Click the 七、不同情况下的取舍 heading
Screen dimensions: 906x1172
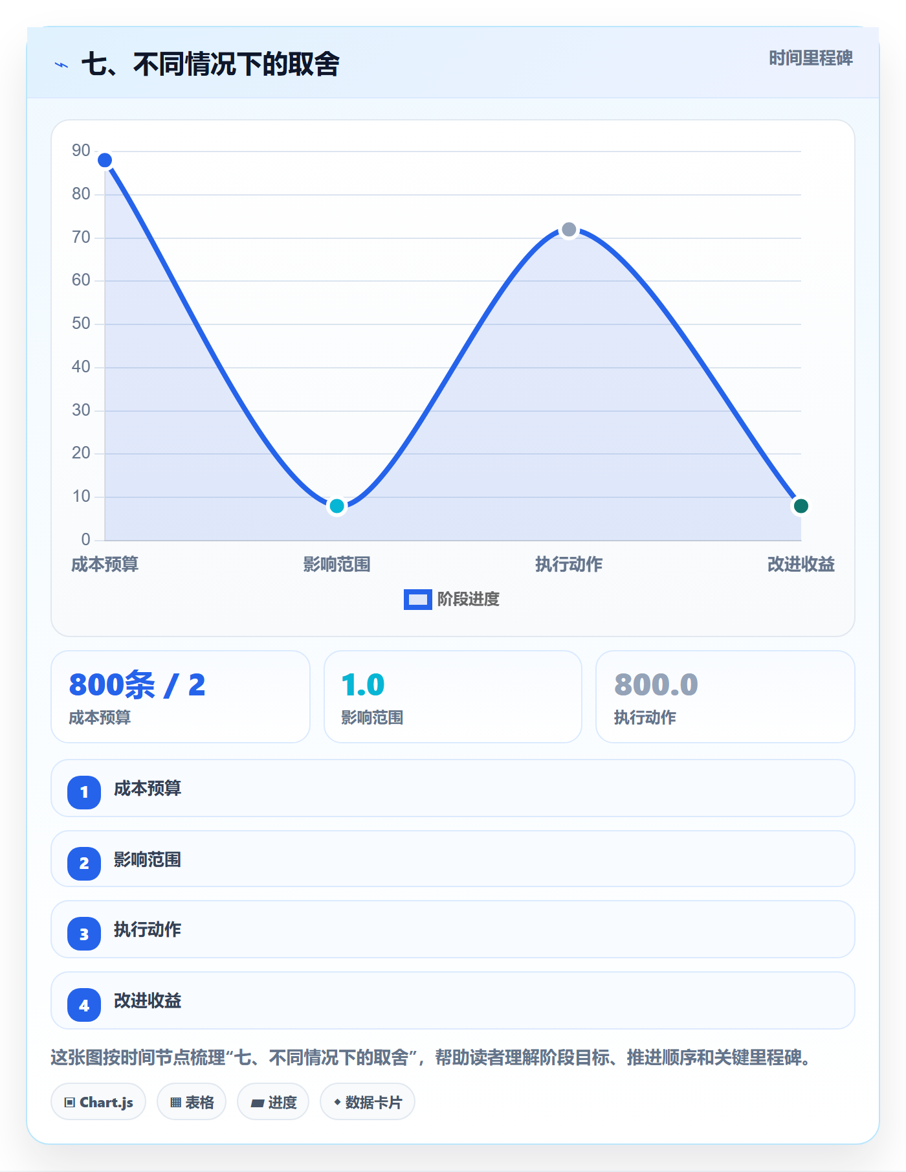coord(210,64)
